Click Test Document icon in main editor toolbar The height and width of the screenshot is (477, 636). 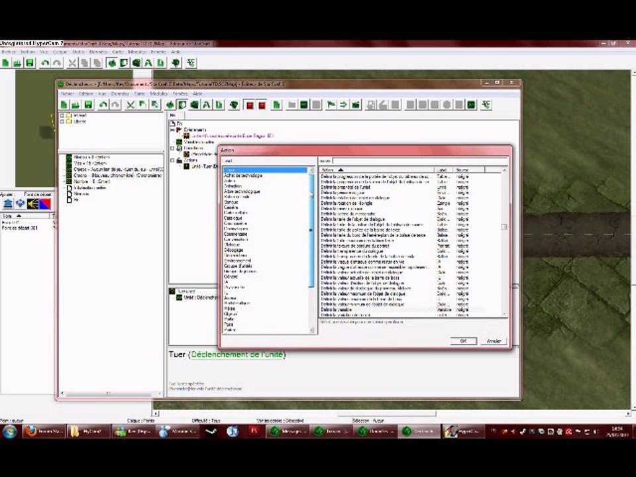coord(176,62)
